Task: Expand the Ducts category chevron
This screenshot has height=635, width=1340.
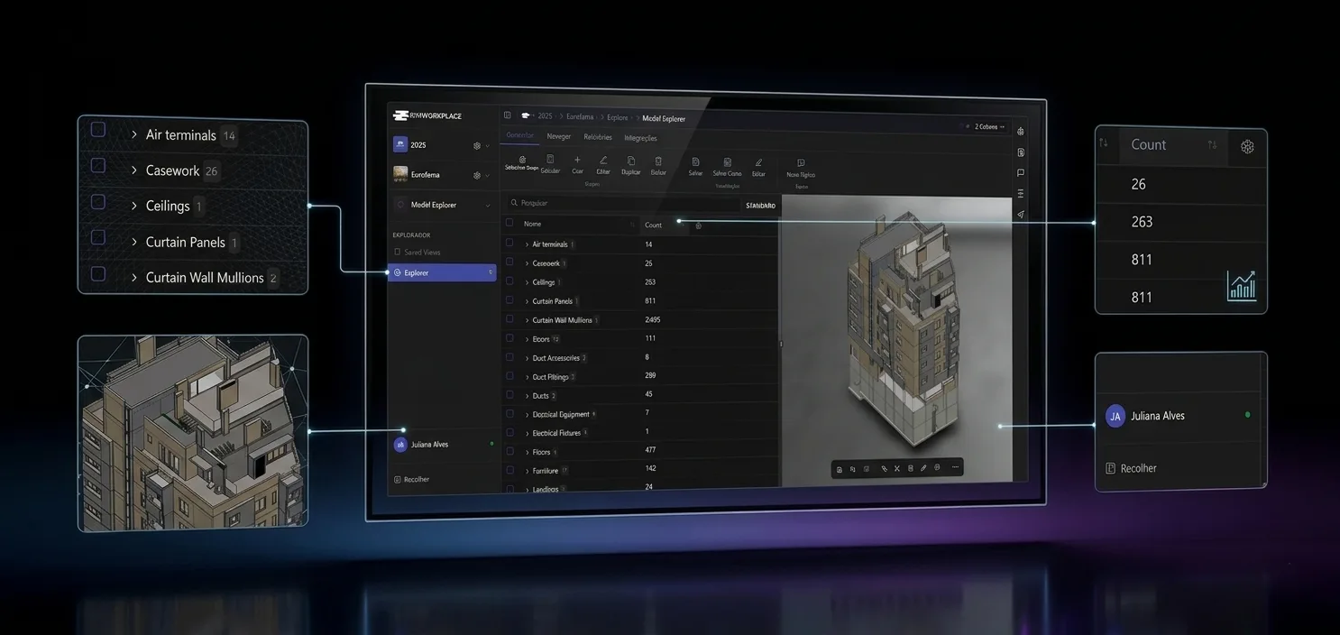Action: point(528,395)
